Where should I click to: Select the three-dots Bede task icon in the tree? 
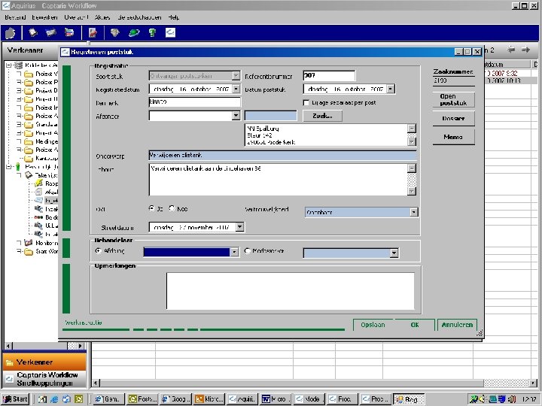coord(38,217)
